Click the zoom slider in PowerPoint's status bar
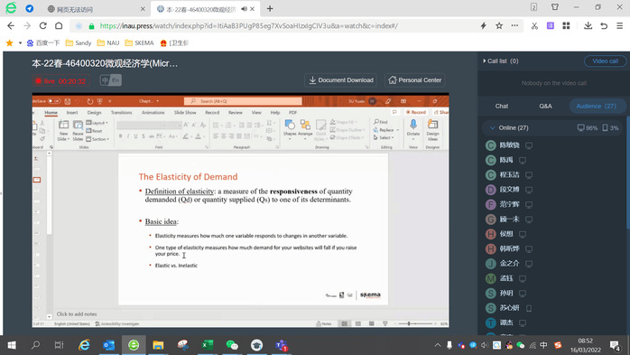 coord(415,323)
